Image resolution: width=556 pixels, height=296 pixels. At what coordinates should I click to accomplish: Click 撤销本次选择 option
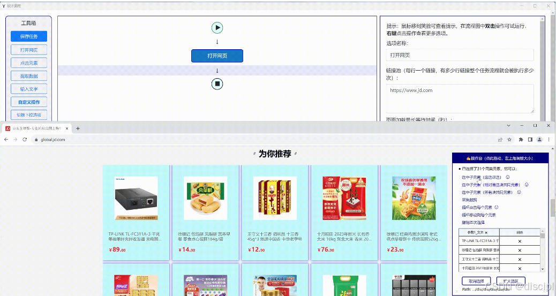(x=472, y=222)
